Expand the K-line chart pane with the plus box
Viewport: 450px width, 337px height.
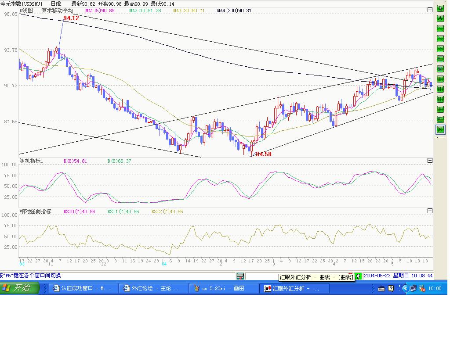click(430, 10)
